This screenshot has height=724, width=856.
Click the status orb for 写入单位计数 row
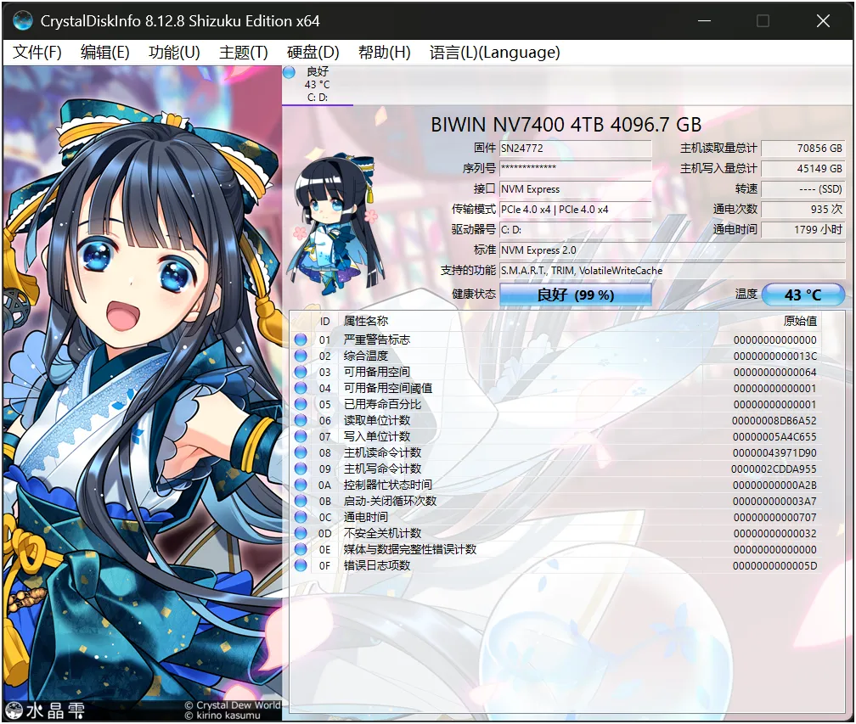click(x=301, y=436)
